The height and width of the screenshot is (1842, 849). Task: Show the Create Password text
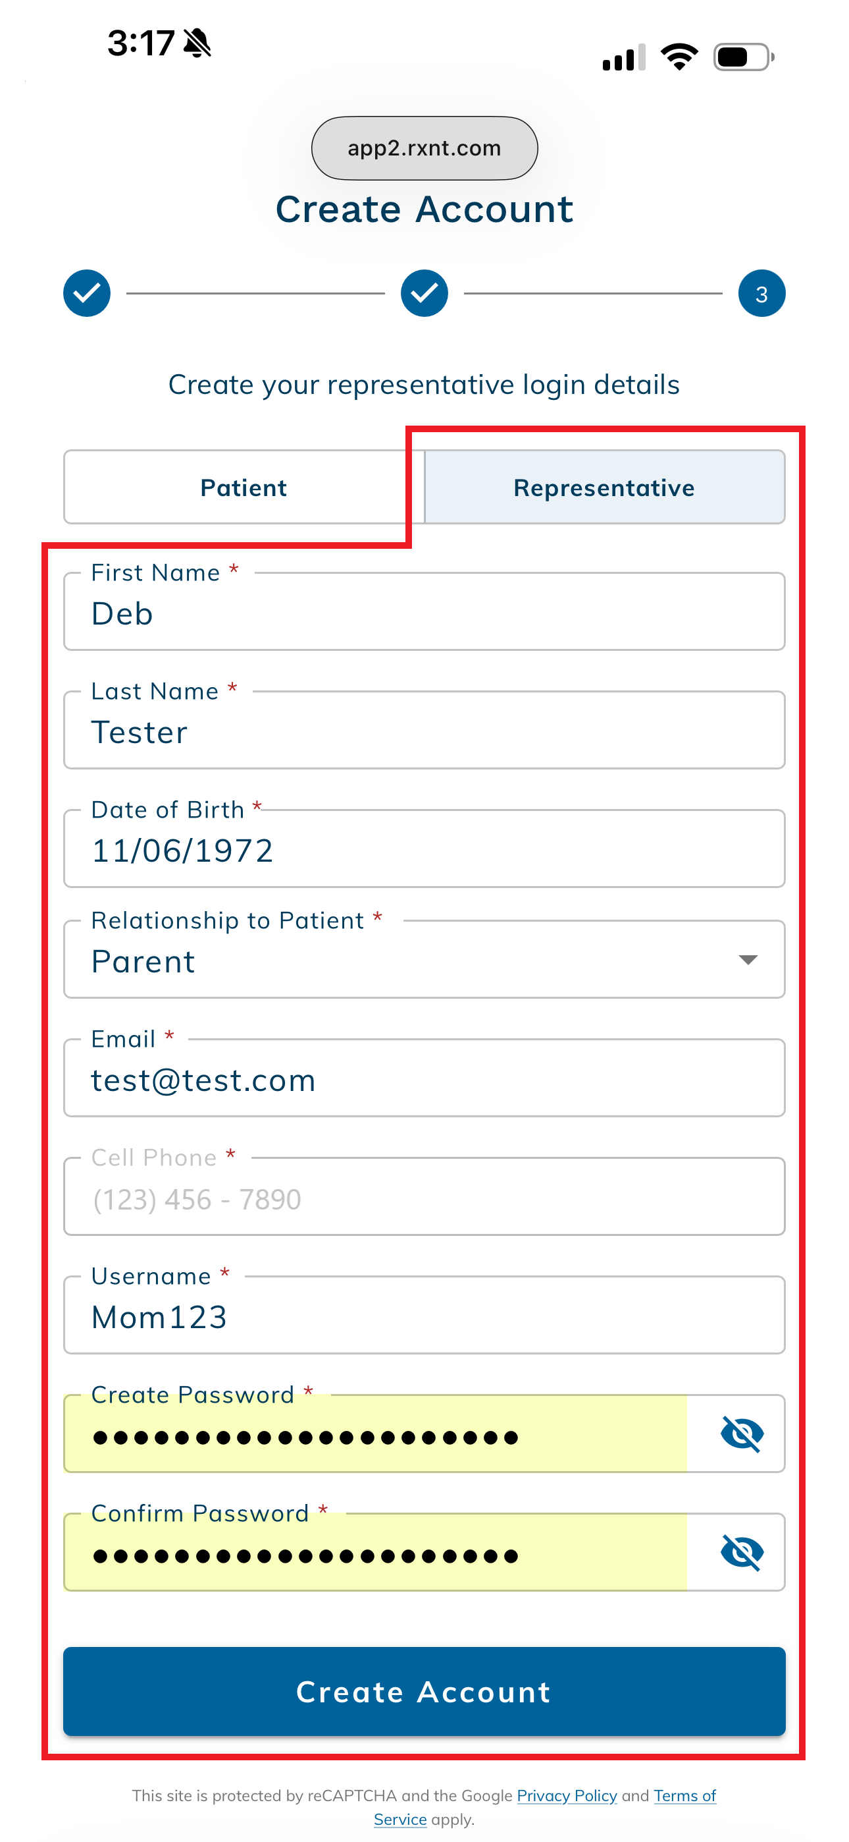(742, 1434)
